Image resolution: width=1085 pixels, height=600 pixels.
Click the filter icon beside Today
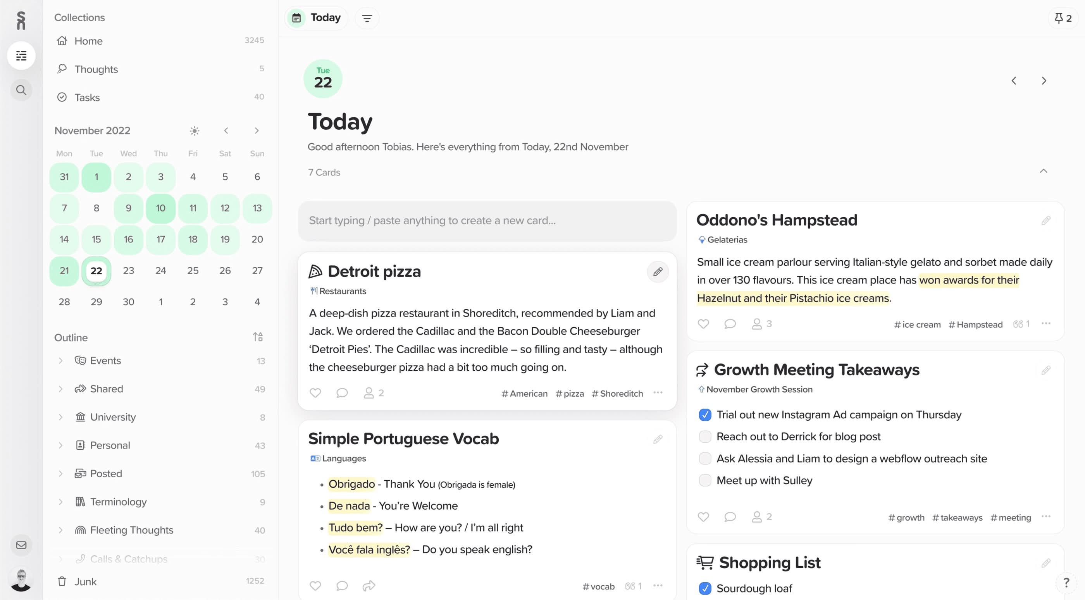click(x=367, y=18)
